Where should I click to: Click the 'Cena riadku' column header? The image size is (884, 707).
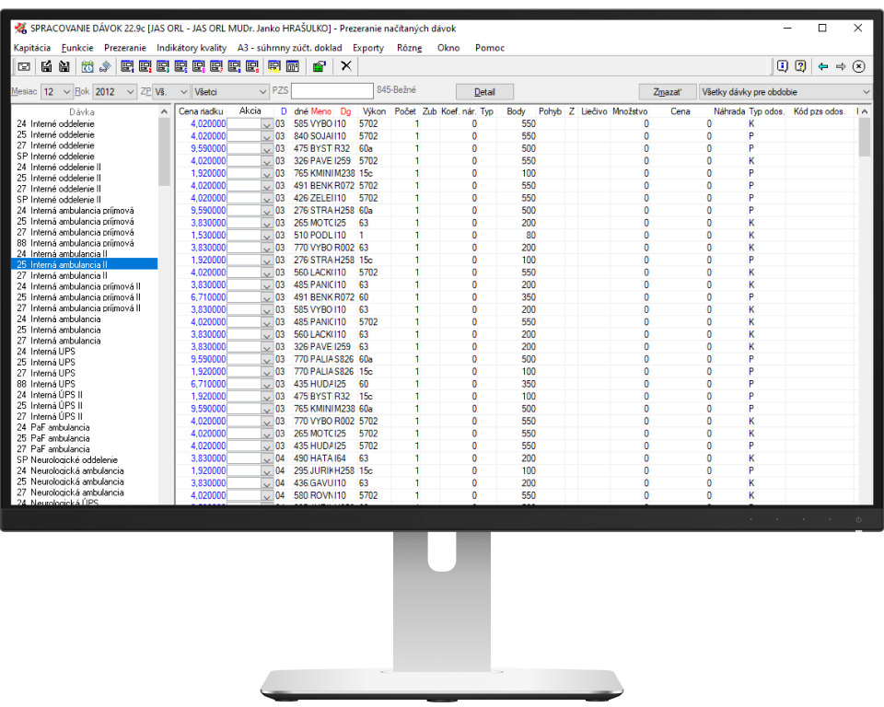(202, 111)
